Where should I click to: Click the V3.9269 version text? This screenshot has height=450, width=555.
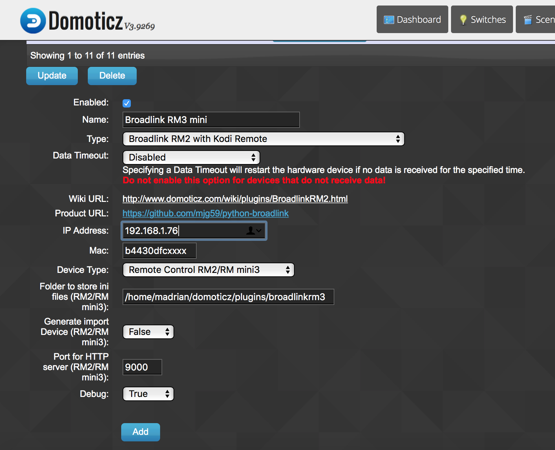pyautogui.click(x=139, y=26)
